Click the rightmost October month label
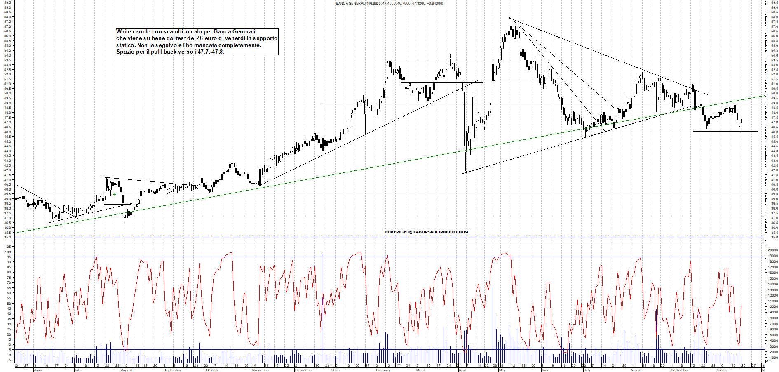The height and width of the screenshot is (372, 779). point(721,370)
